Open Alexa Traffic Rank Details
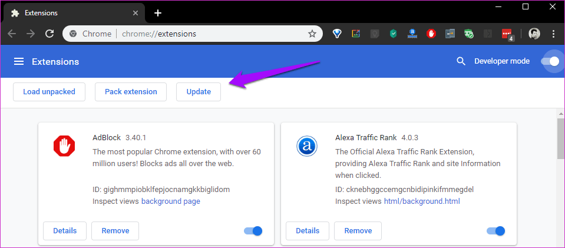This screenshot has width=565, height=248. (308, 231)
